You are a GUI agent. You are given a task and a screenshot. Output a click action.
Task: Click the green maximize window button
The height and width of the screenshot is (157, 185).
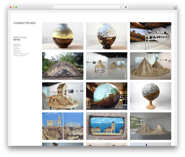[x=16, y=7]
